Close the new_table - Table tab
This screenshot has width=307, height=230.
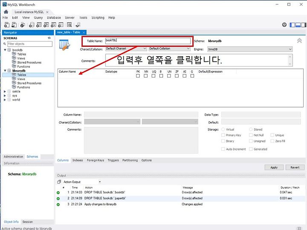coord(84,32)
